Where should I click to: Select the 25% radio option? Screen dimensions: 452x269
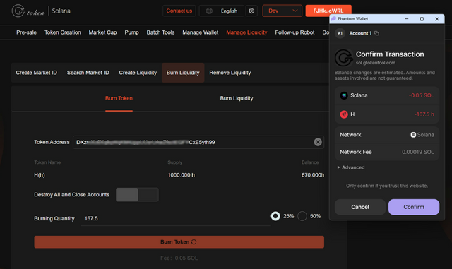(275, 216)
